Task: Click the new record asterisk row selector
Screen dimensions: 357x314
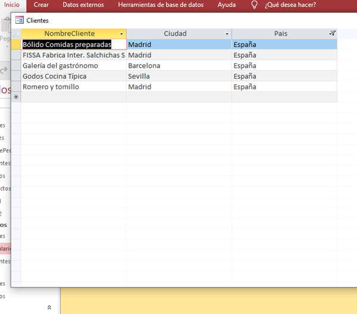Action: (x=16, y=97)
